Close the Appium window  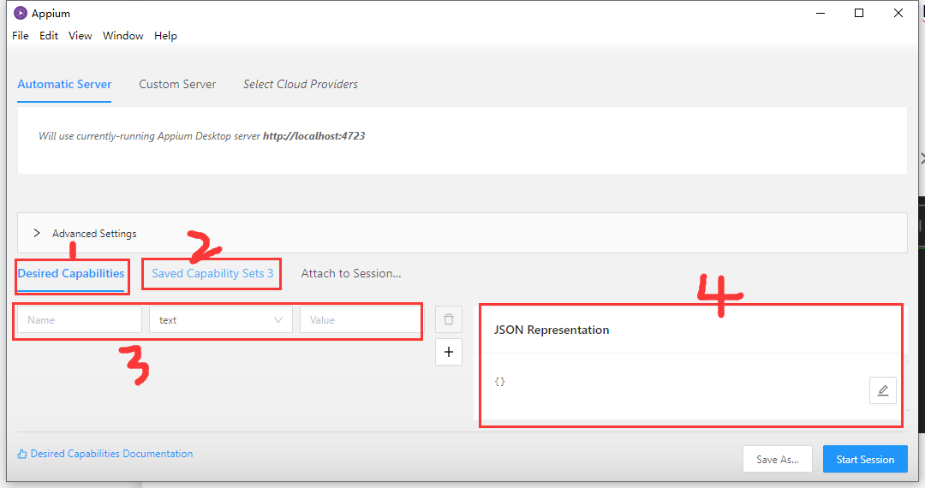click(x=898, y=13)
